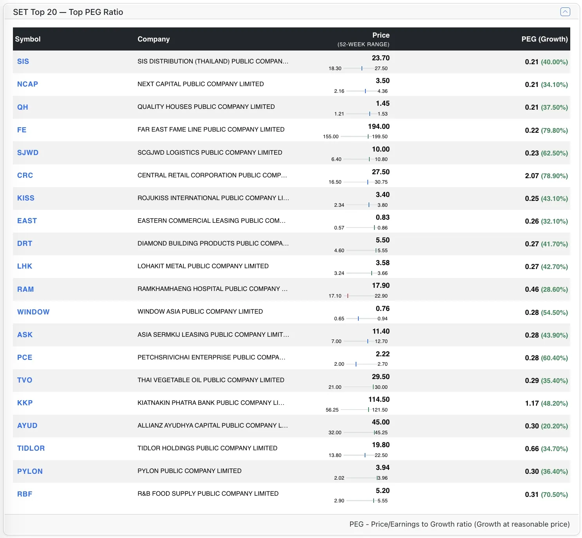
Task: Select company name TIDLOR HOLDINGS PUBLIC COMPANY LIMITED
Action: 207,448
